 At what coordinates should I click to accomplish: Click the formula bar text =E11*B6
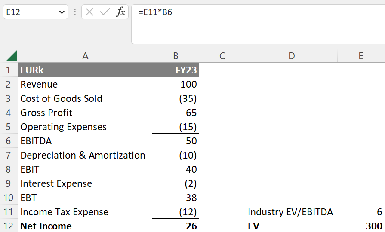[x=155, y=12]
